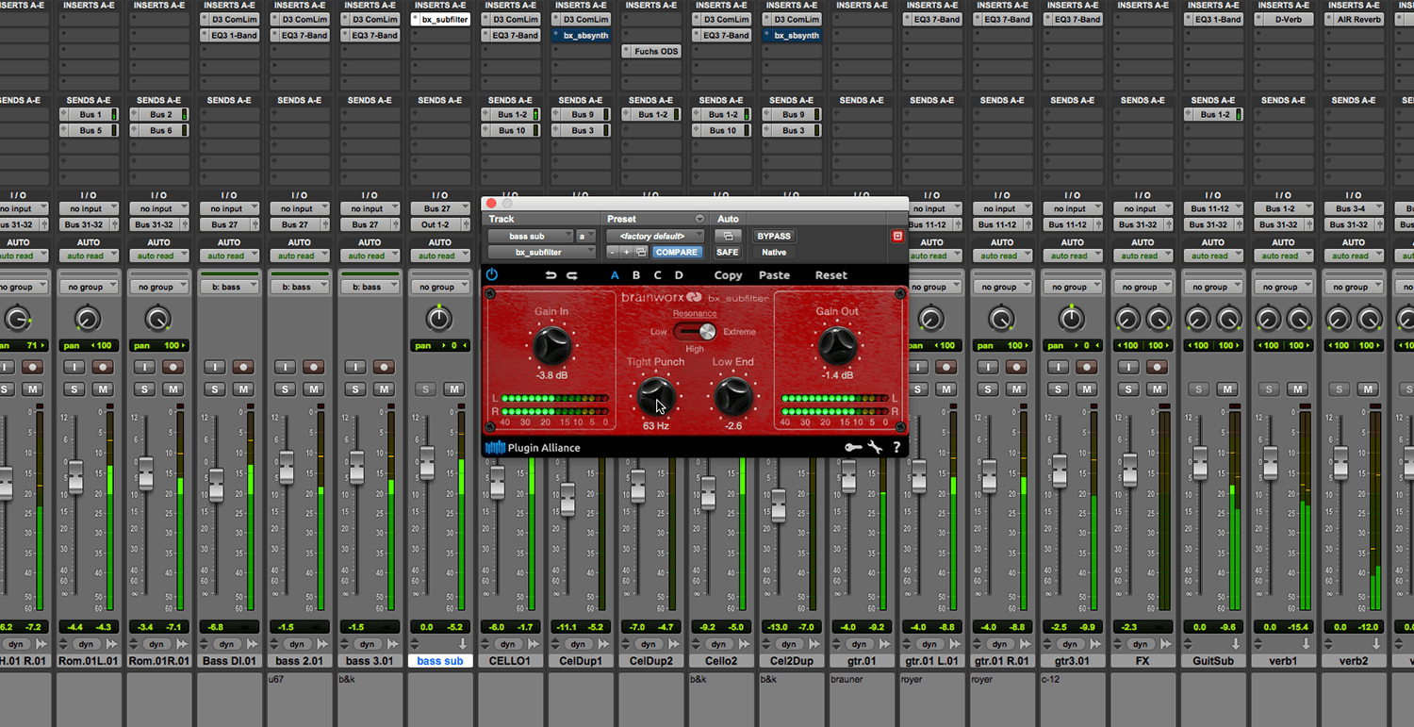Mute the verb1 track

[1297, 389]
